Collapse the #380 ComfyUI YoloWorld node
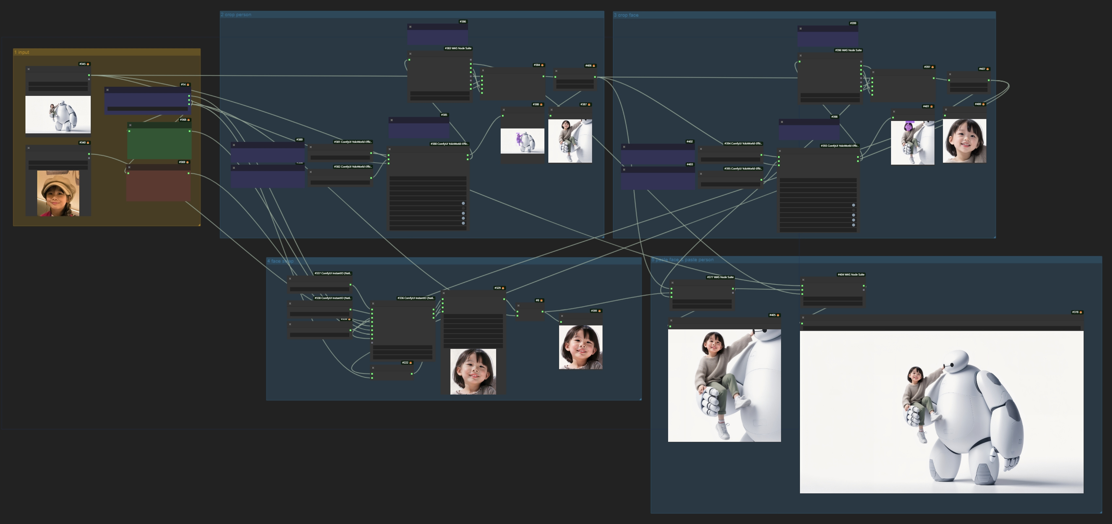The height and width of the screenshot is (524, 1112). [390, 149]
